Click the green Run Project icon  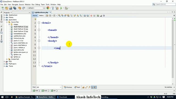coord(61,8)
